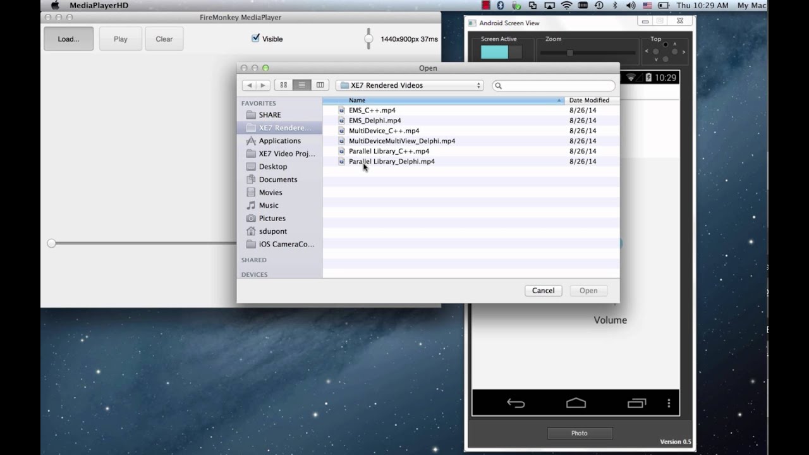Screen dimensions: 809x455
Task: Tap the Android overflow menu dots
Action: click(669, 403)
